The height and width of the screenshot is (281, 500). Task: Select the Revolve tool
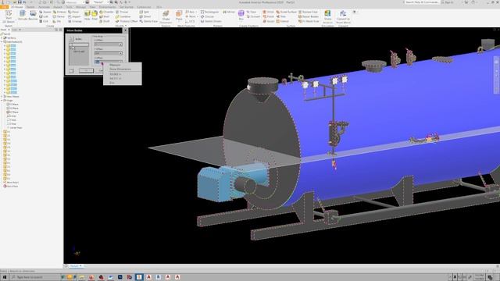pos(33,16)
